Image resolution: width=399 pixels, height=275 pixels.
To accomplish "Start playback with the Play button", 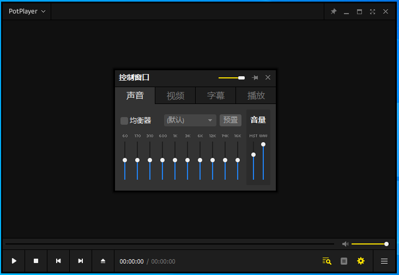I will pos(14,261).
